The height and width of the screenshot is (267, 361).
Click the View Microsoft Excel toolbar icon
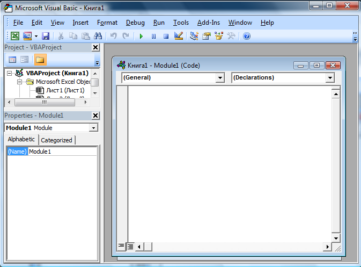pos(15,36)
